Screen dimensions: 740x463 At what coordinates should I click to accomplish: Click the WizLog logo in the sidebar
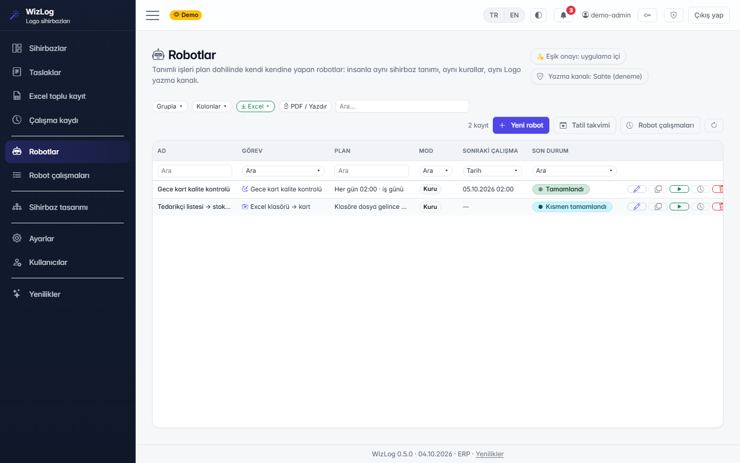(x=40, y=15)
